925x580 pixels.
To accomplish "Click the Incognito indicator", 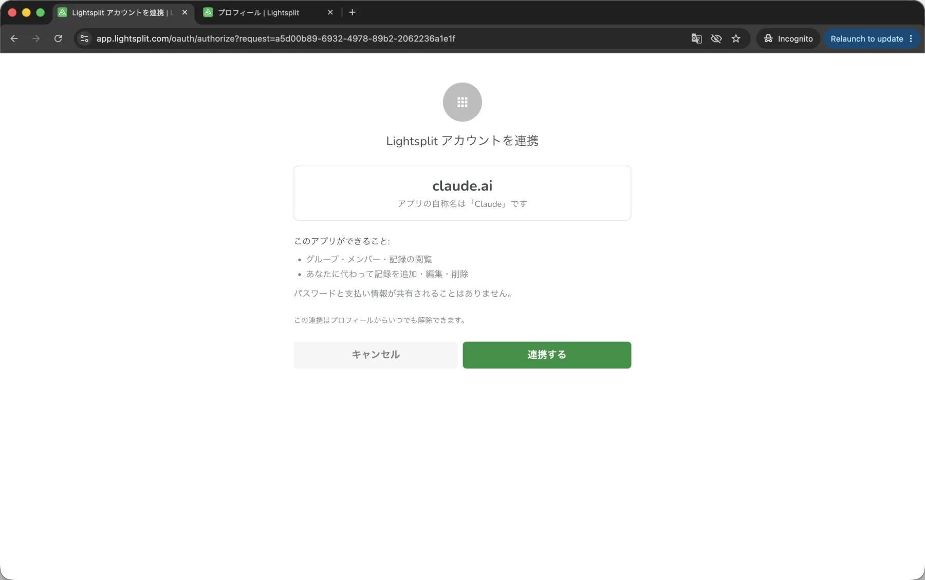I will pos(788,38).
